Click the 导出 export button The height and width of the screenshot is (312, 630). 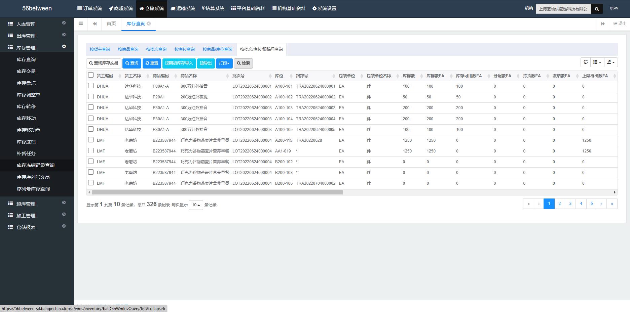[x=206, y=63]
